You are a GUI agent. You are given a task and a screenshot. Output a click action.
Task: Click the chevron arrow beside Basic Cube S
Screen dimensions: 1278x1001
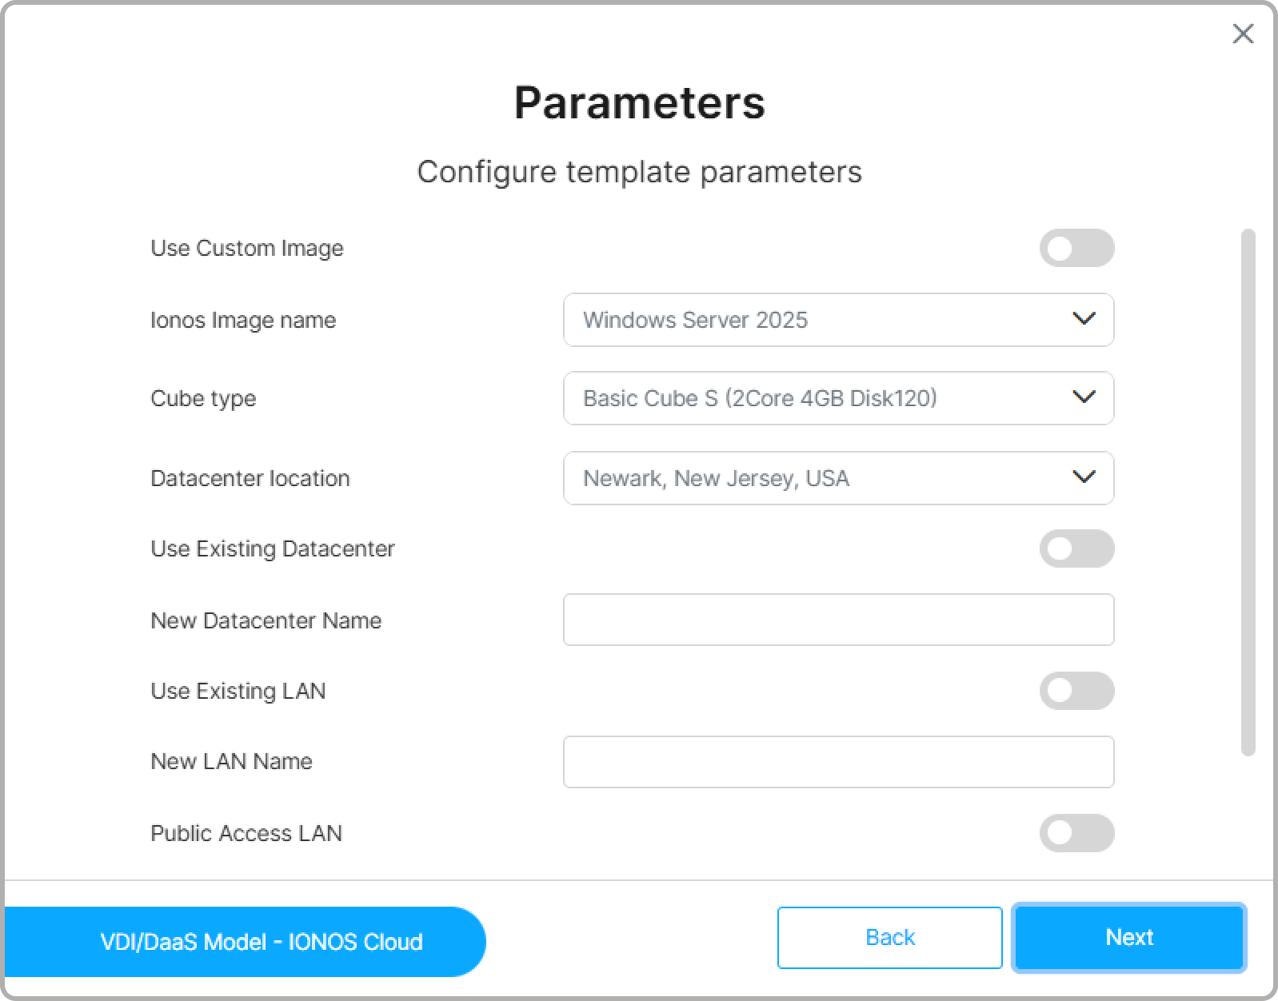click(x=1083, y=397)
